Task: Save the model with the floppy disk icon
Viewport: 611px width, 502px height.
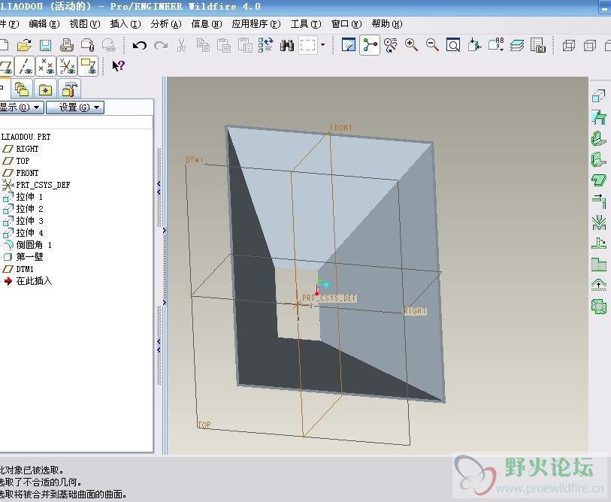Action: tap(46, 46)
